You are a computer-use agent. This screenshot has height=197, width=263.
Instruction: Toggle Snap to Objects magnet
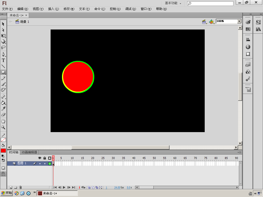click(x=3, y=174)
